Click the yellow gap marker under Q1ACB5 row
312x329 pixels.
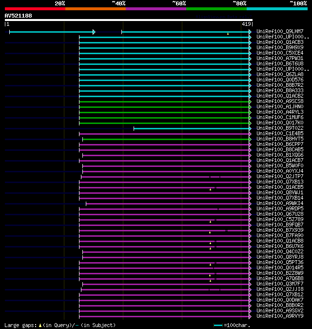(210, 189)
